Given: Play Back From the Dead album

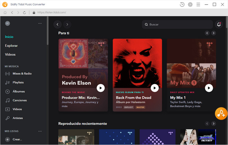Looking at the screenshot, I should (155, 88).
